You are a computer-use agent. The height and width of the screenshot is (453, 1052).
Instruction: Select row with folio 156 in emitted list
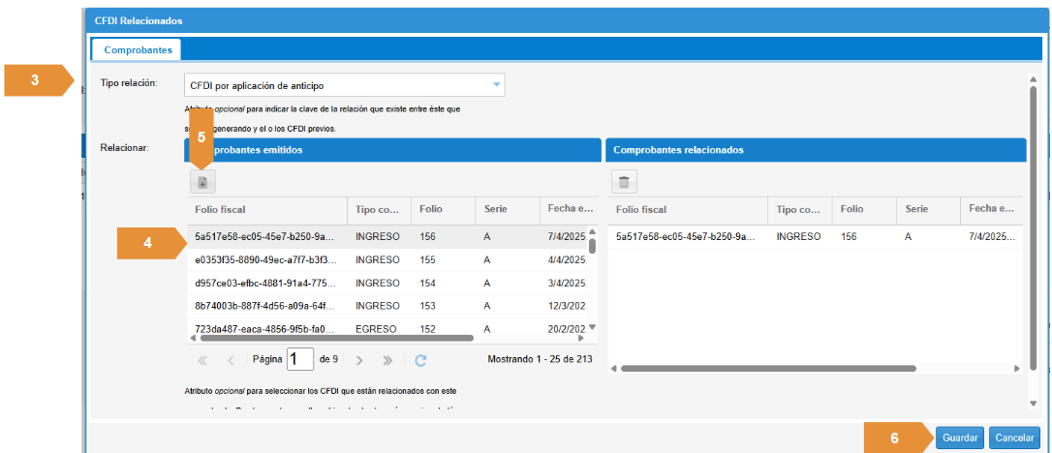[x=387, y=236]
